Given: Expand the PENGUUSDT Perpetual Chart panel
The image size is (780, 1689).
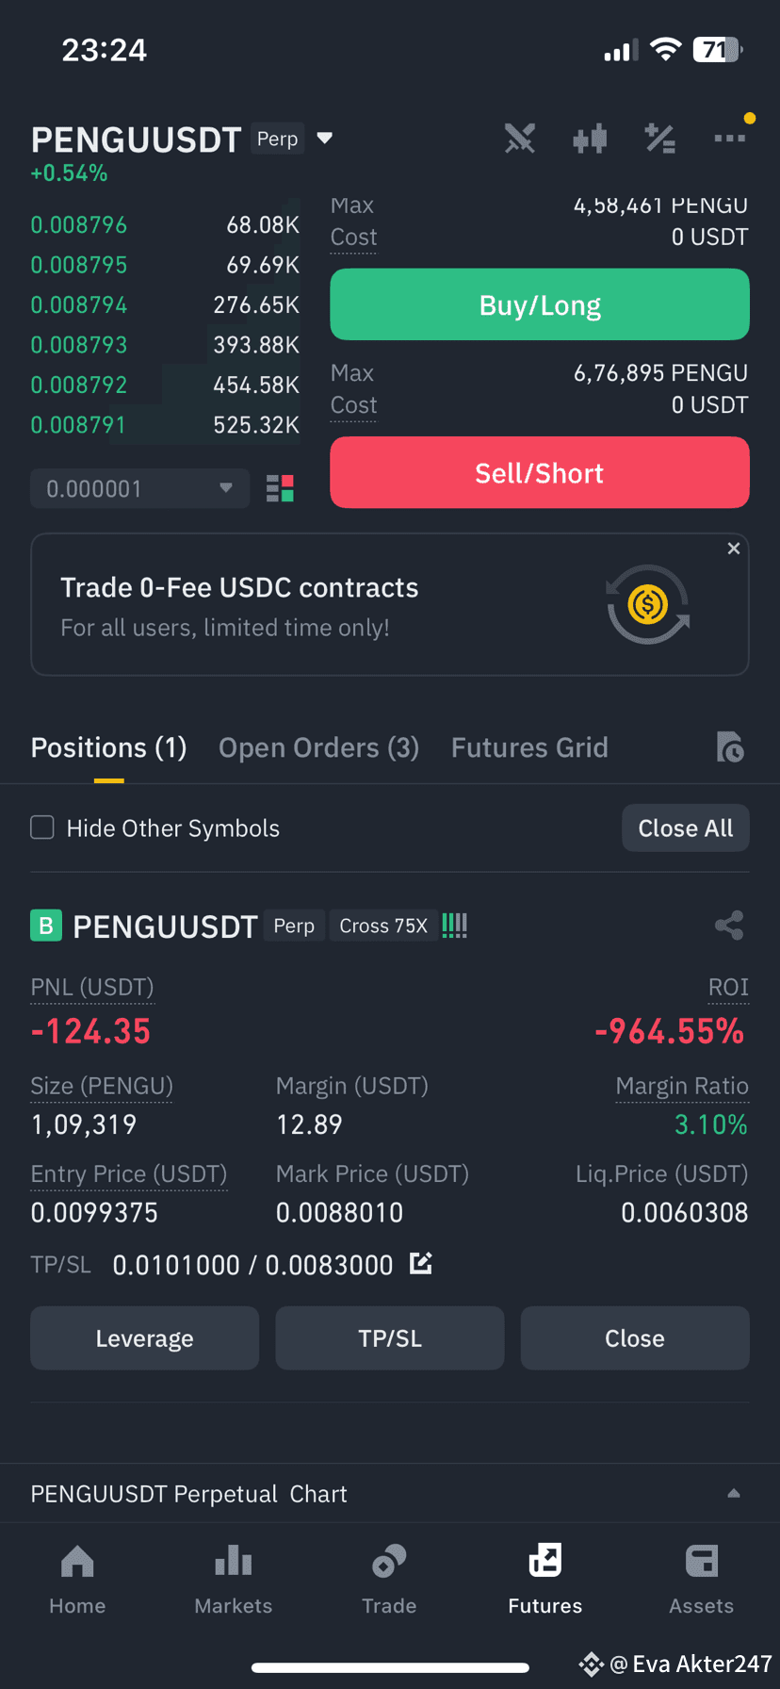Looking at the screenshot, I should 390,1494.
